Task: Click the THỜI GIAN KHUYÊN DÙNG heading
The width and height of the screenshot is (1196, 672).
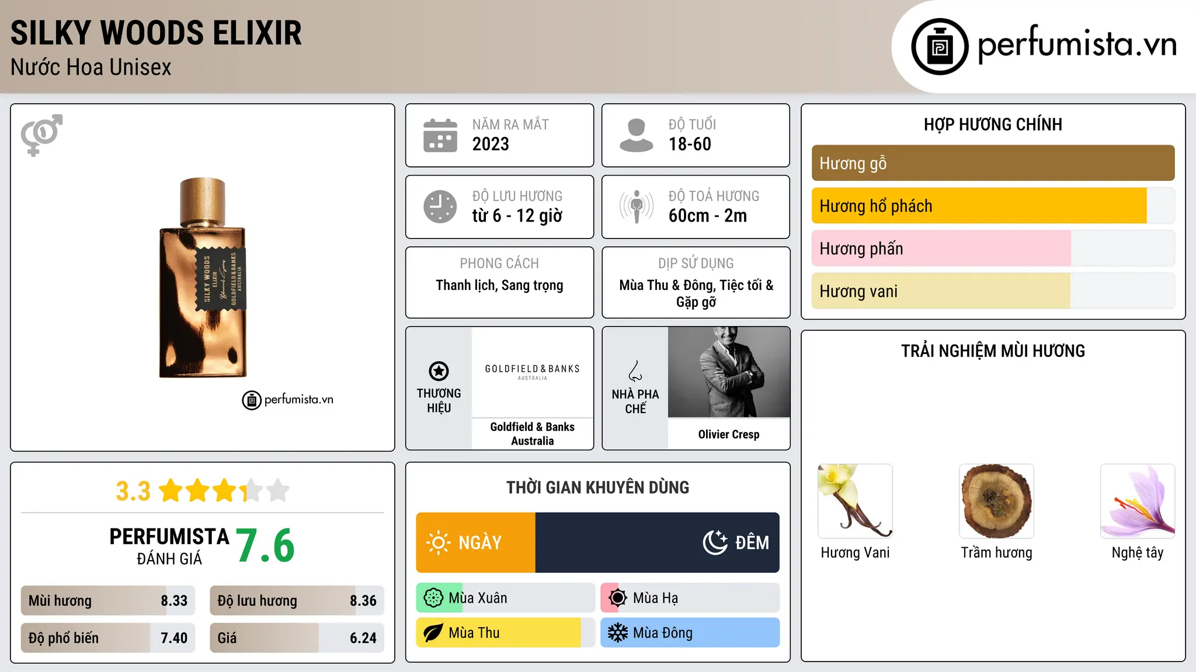Action: tap(598, 487)
